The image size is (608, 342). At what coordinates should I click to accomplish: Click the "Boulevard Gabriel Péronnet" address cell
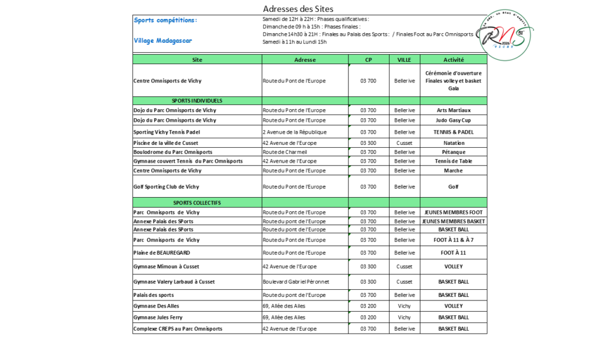click(296, 281)
